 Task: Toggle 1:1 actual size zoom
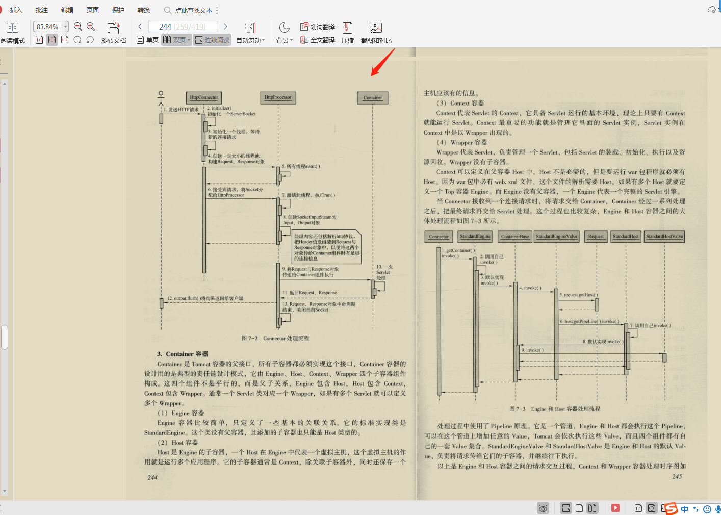pyautogui.click(x=39, y=39)
